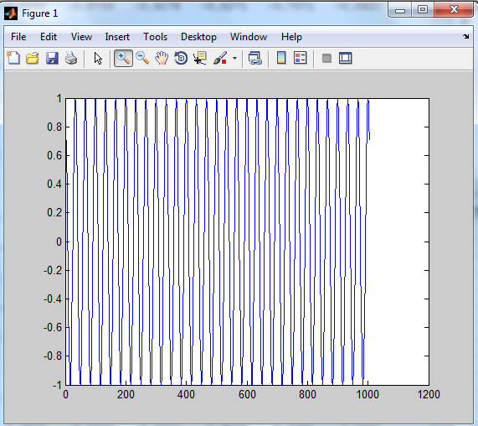Minimize the Figure 1 window
Image resolution: width=478 pixels, height=426 pixels.
[x=400, y=9]
